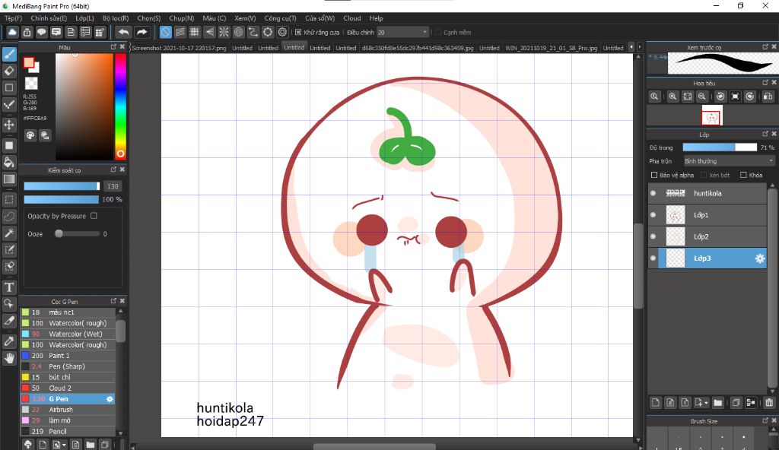Select the Pen (Sharp) brush

click(68, 366)
